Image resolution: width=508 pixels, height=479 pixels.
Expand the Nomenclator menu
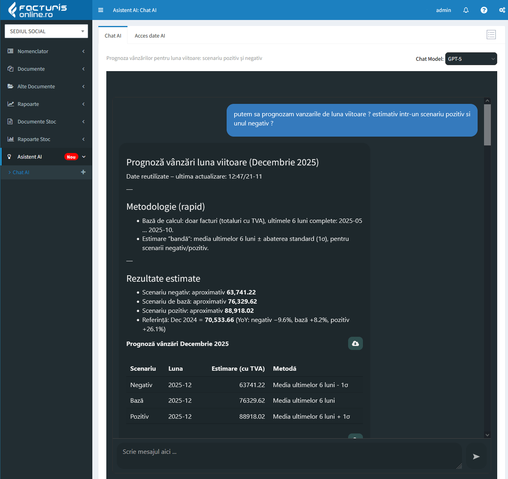46,51
